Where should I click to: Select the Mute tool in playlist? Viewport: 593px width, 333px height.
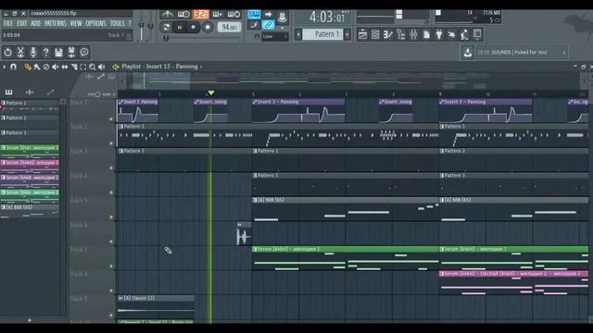(x=56, y=67)
